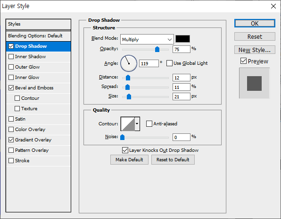Screen dimensions: 281x219
Task: Click the Distance slider handle
Action: (x=128, y=78)
